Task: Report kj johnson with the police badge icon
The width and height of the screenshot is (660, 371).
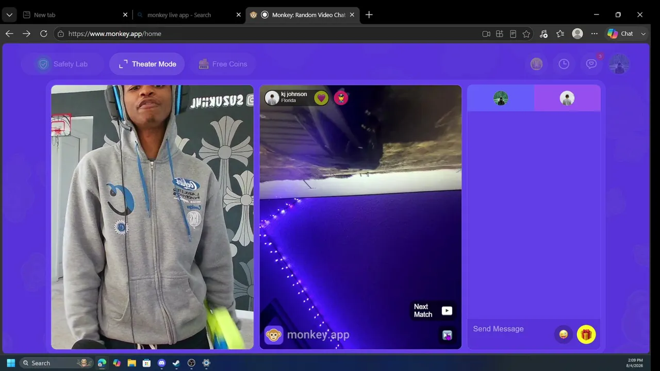Action: [x=341, y=97]
